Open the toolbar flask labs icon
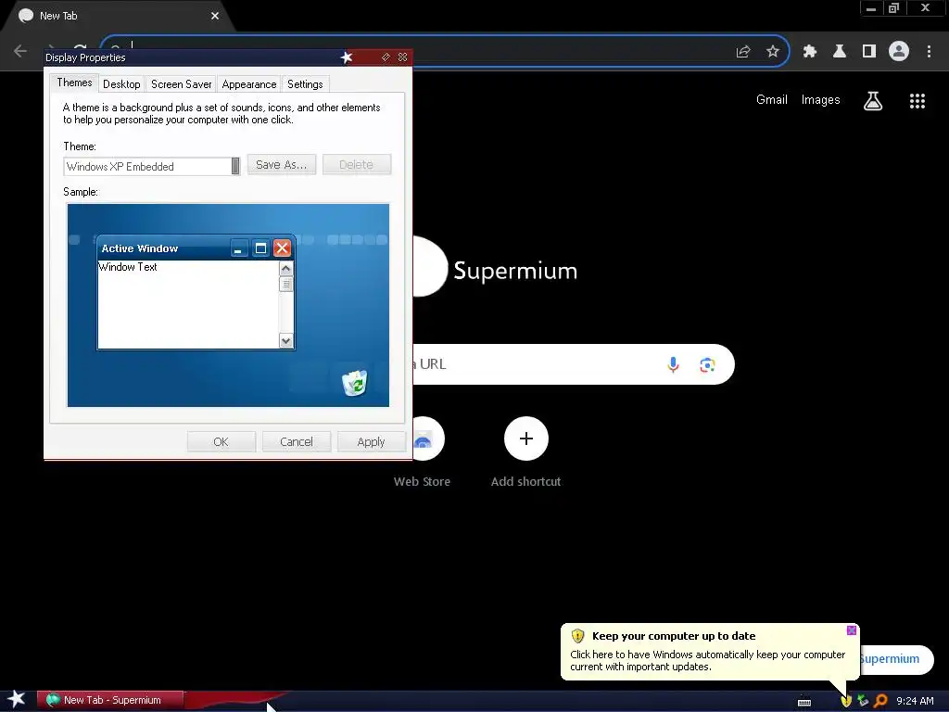Screen dimensions: 949x712 point(840,52)
